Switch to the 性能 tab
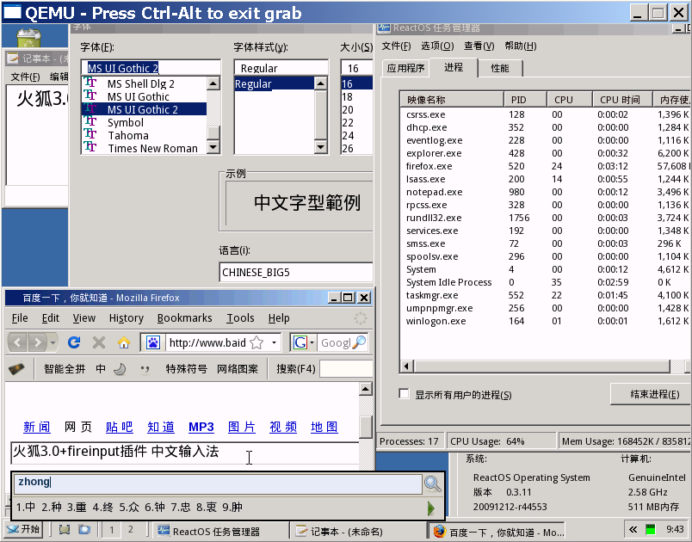692x542 pixels. point(499,68)
